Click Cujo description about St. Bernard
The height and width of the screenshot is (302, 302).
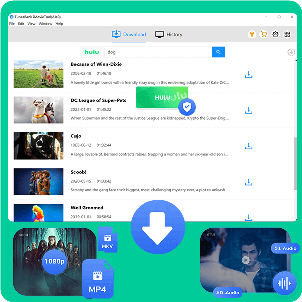pos(149,154)
